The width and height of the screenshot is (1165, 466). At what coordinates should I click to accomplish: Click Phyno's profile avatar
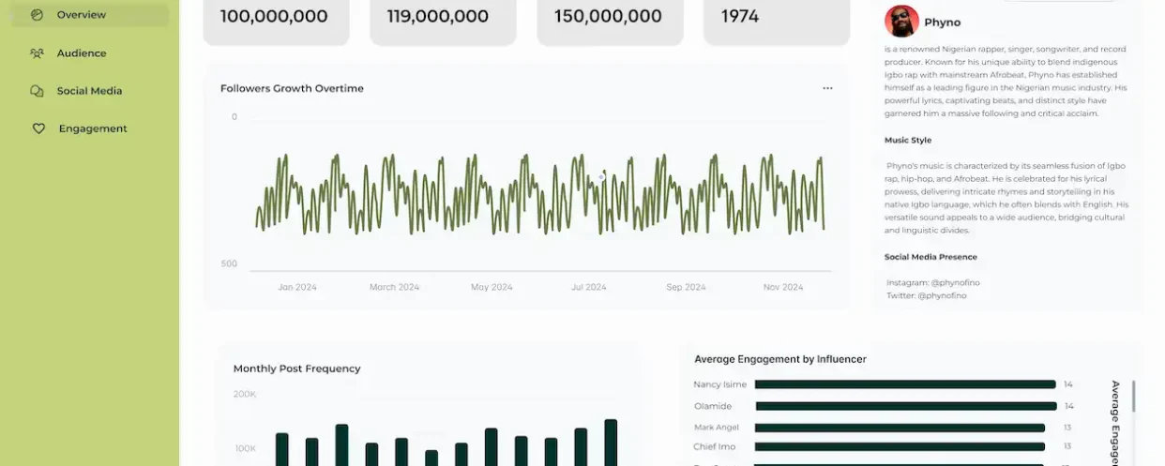click(x=901, y=21)
